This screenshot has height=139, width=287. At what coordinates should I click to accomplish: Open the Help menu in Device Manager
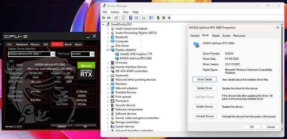pyautogui.click(x=135, y=12)
